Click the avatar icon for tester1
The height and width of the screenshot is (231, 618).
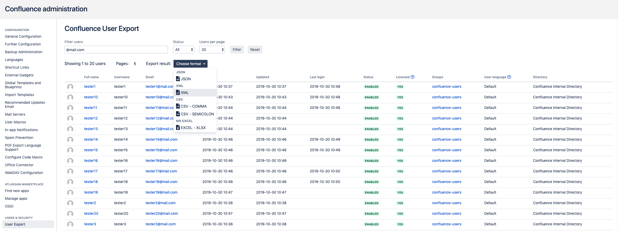click(70, 87)
